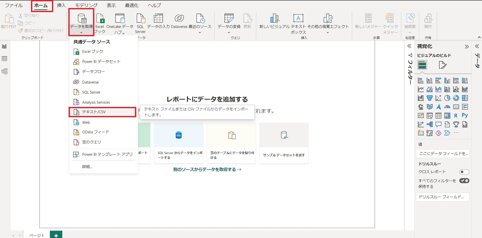Pick the Q&A speech bubble visual
This screenshot has height=238, width=482.
coord(438,124)
